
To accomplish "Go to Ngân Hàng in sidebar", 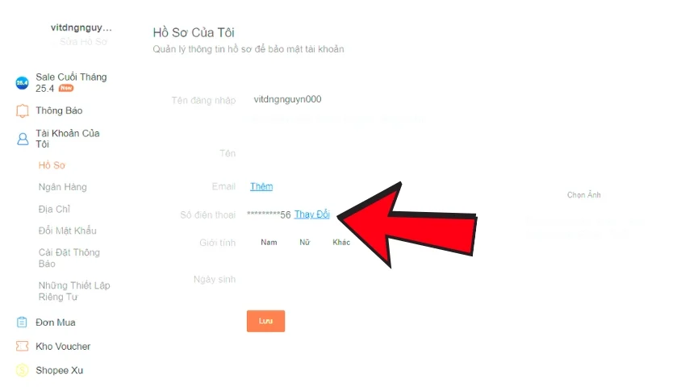I will (62, 187).
